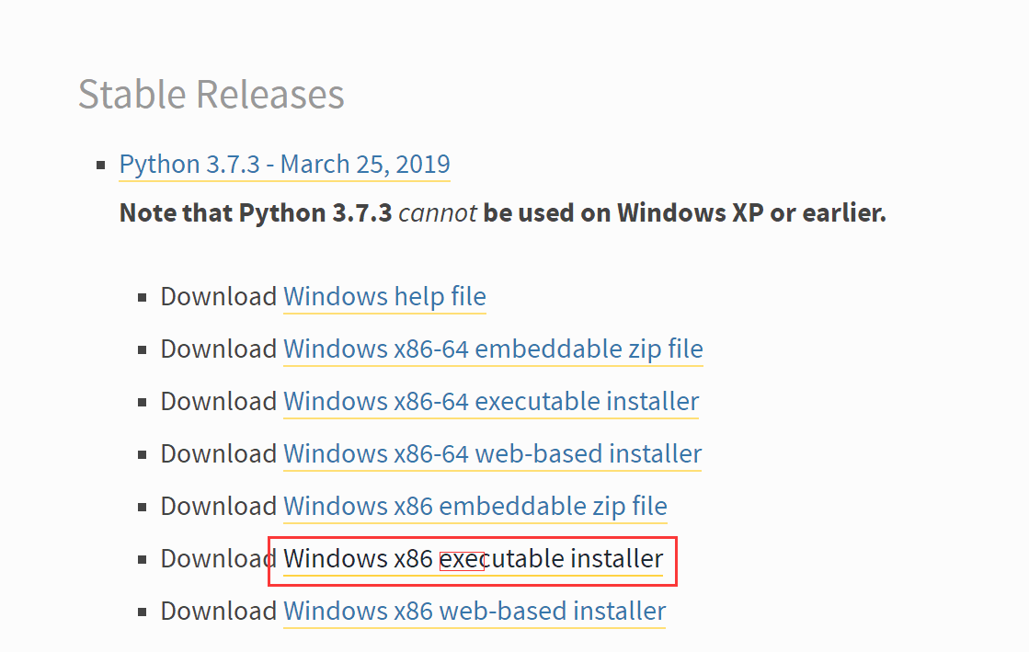Click "Download" text before Windows help file
The width and height of the screenshot is (1029, 652).
pos(219,297)
